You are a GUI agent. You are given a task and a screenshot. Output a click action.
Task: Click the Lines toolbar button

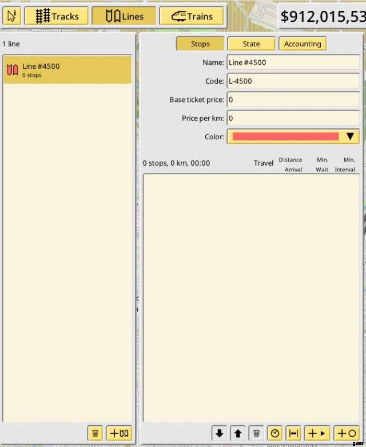[124, 16]
